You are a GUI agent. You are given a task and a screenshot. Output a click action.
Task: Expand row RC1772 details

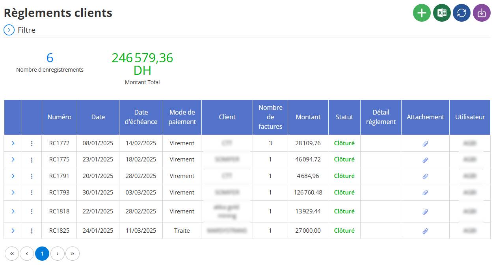pos(13,143)
